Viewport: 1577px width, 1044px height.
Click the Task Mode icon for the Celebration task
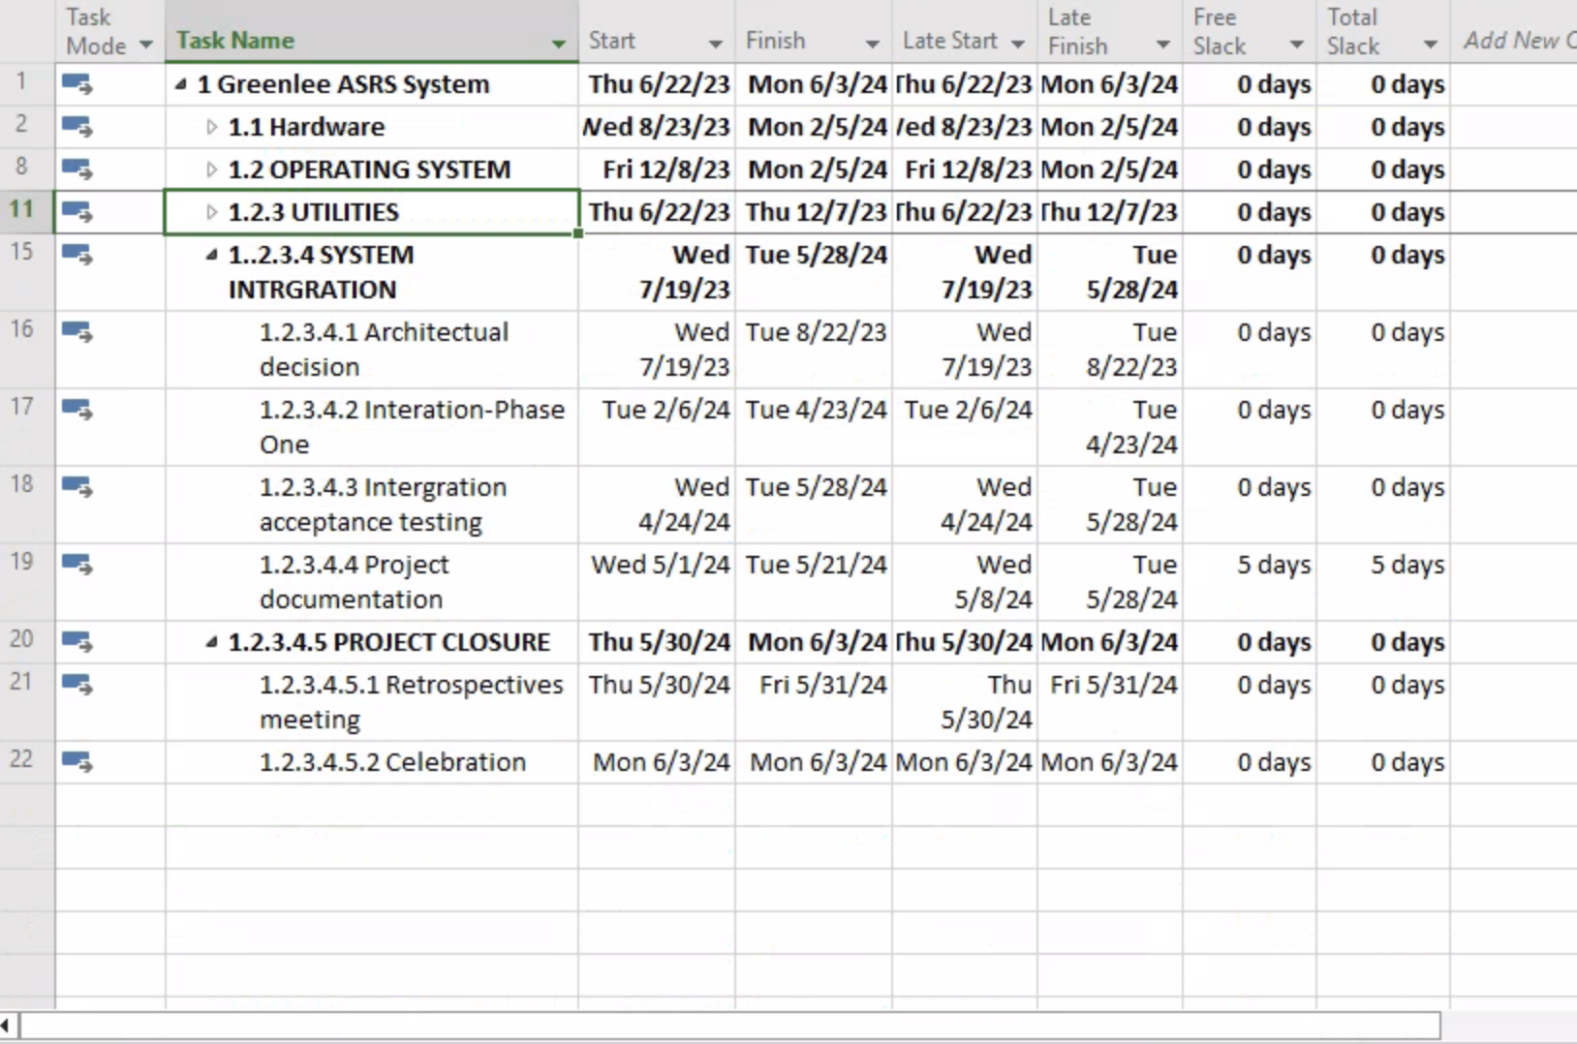pyautogui.click(x=79, y=762)
